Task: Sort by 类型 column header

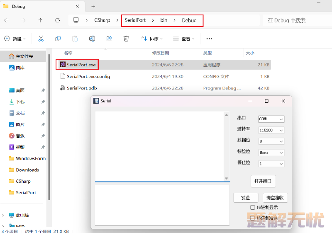Action: 207,53
